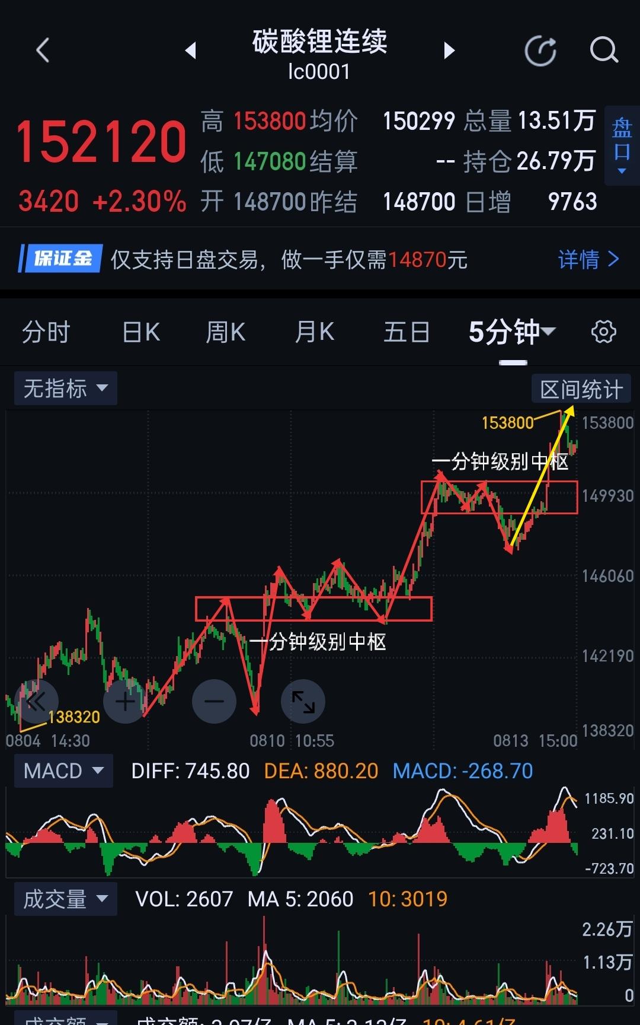This screenshot has width=640, height=1025.
Task: Switch to 日K tab
Action: click(141, 332)
